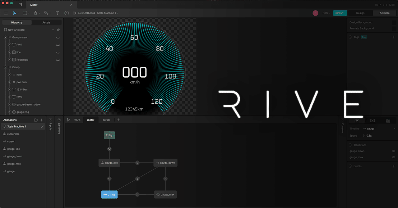Screen dimensions: 398x208
Task: Select the Transform tool in the toolbar
Action: tap(15, 13)
